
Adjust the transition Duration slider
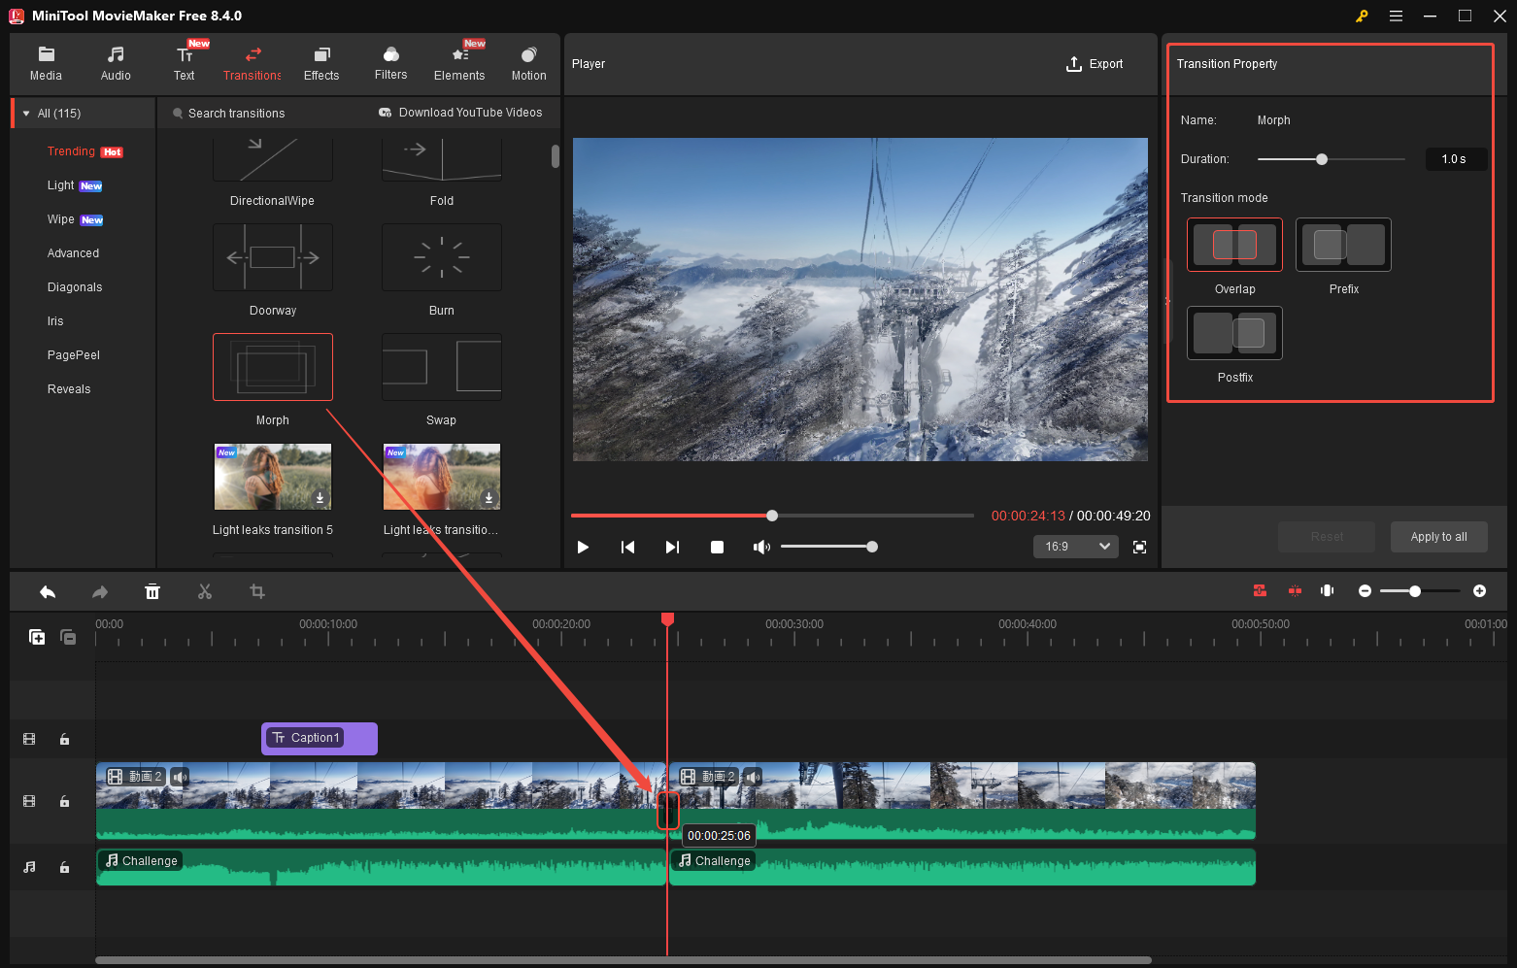point(1321,158)
